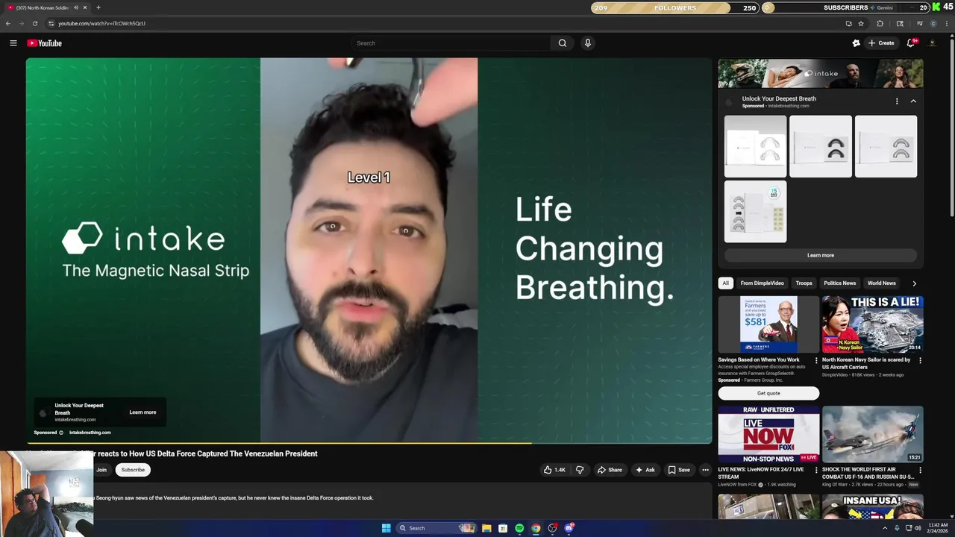
Task: Open Chrome three-dot menu
Action: [947, 23]
